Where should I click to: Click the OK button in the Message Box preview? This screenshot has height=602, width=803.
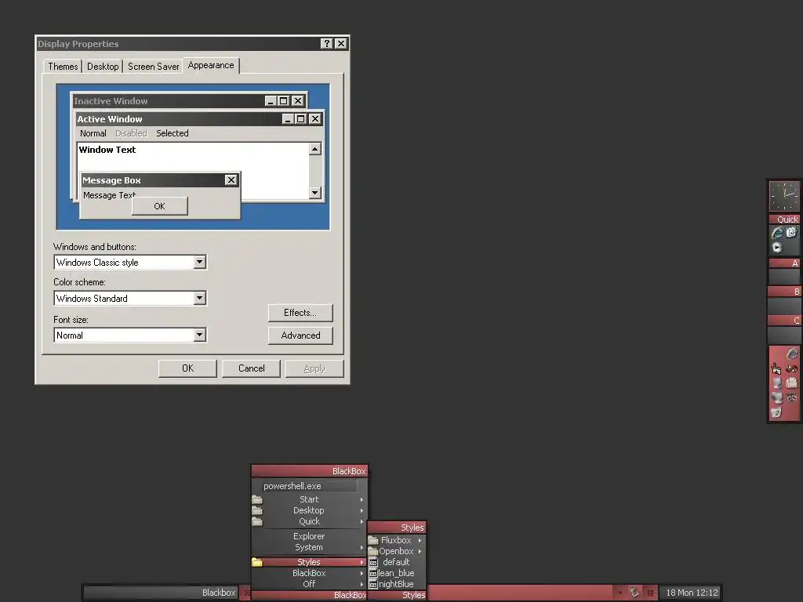point(159,206)
